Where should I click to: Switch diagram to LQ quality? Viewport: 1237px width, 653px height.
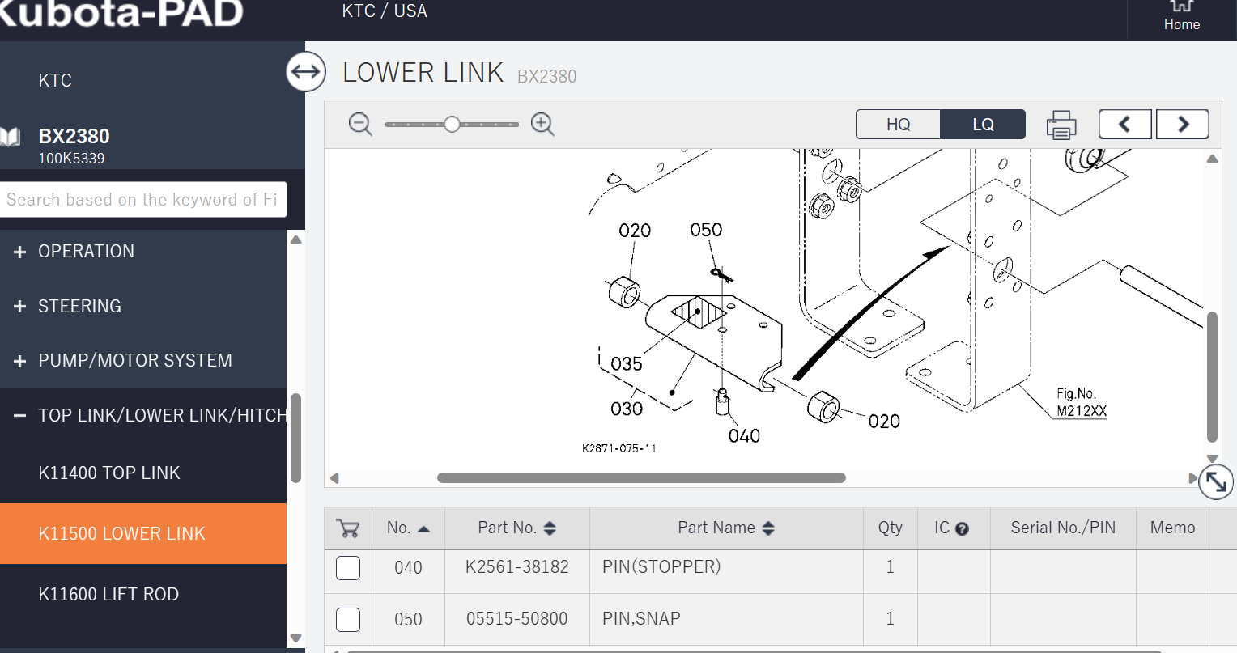983,125
